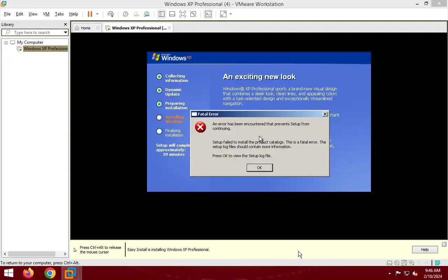Click the taskbar clock showing 9:46 AM
The image size is (448, 280).
tap(432, 273)
